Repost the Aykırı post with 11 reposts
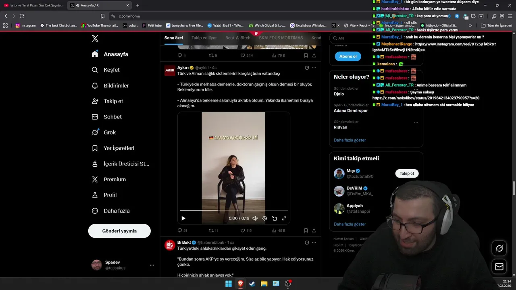 (213, 230)
